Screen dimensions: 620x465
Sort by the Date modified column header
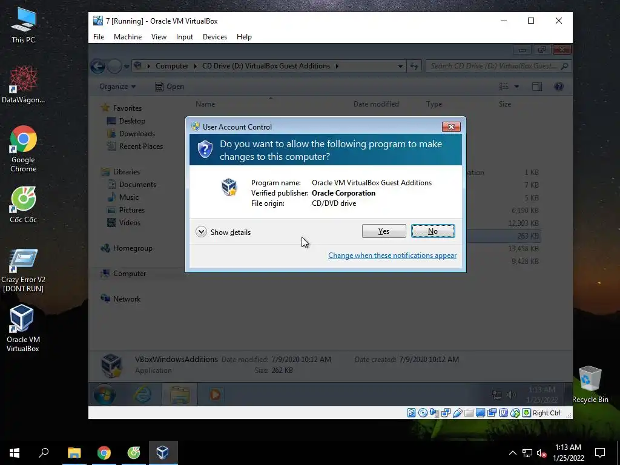[376, 104]
